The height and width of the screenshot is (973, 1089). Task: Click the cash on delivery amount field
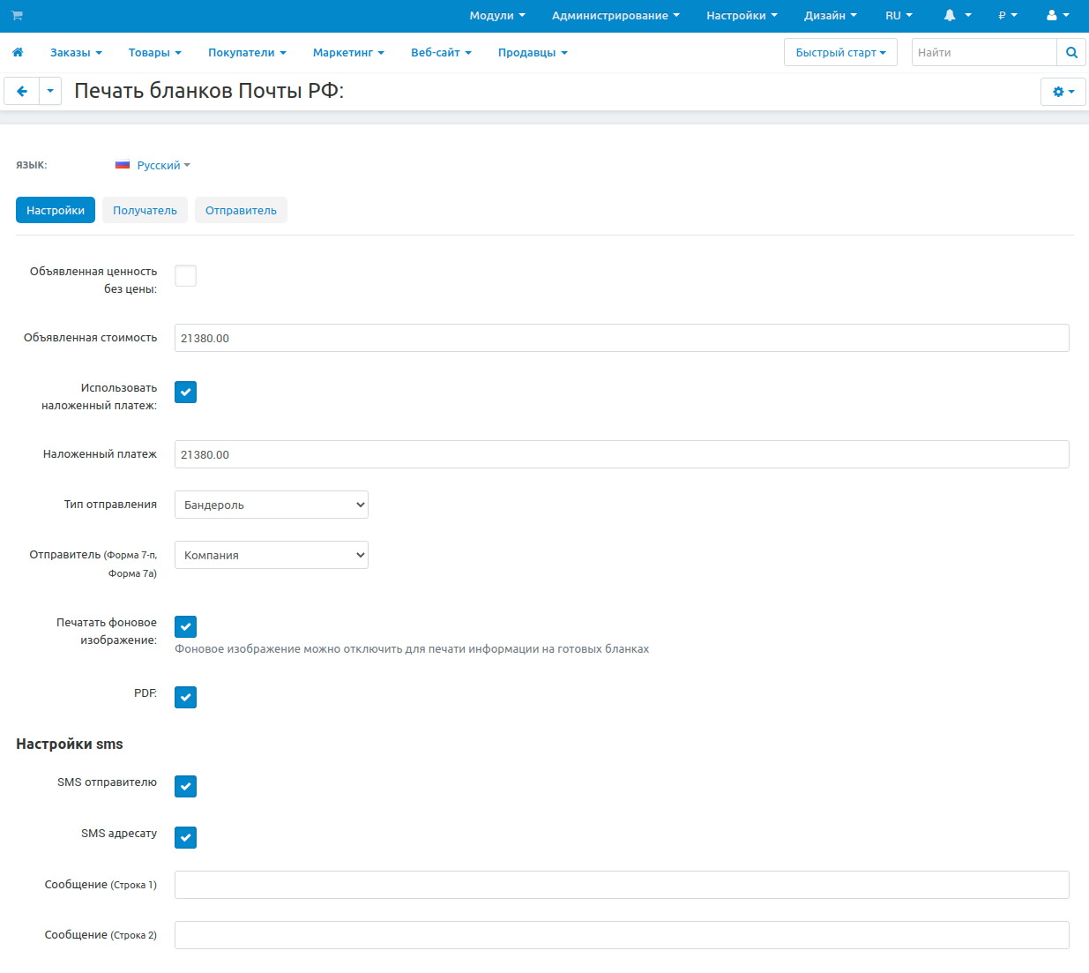pyautogui.click(x=622, y=454)
